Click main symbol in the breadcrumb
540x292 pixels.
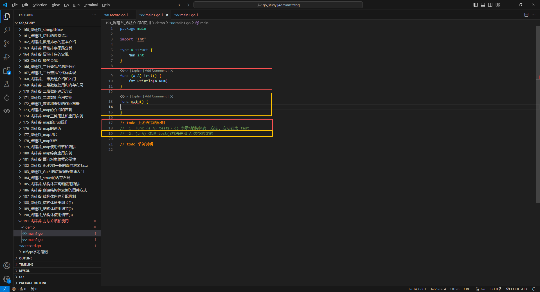point(202,23)
